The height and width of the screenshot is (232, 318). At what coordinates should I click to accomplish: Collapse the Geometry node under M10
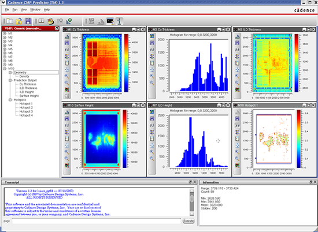click(10, 73)
